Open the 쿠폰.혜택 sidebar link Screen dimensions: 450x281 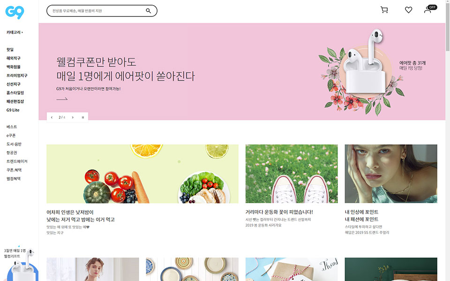pyautogui.click(x=14, y=170)
